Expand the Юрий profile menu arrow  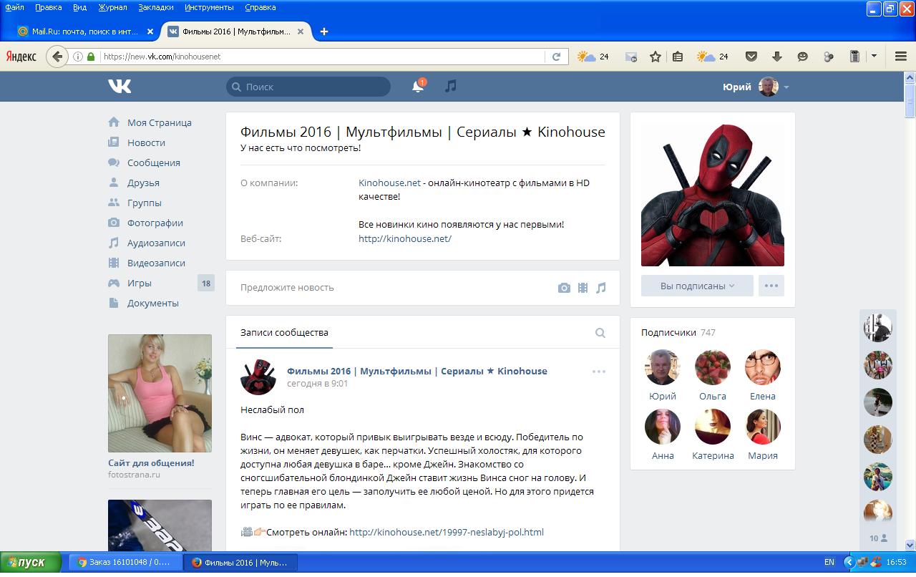click(786, 87)
